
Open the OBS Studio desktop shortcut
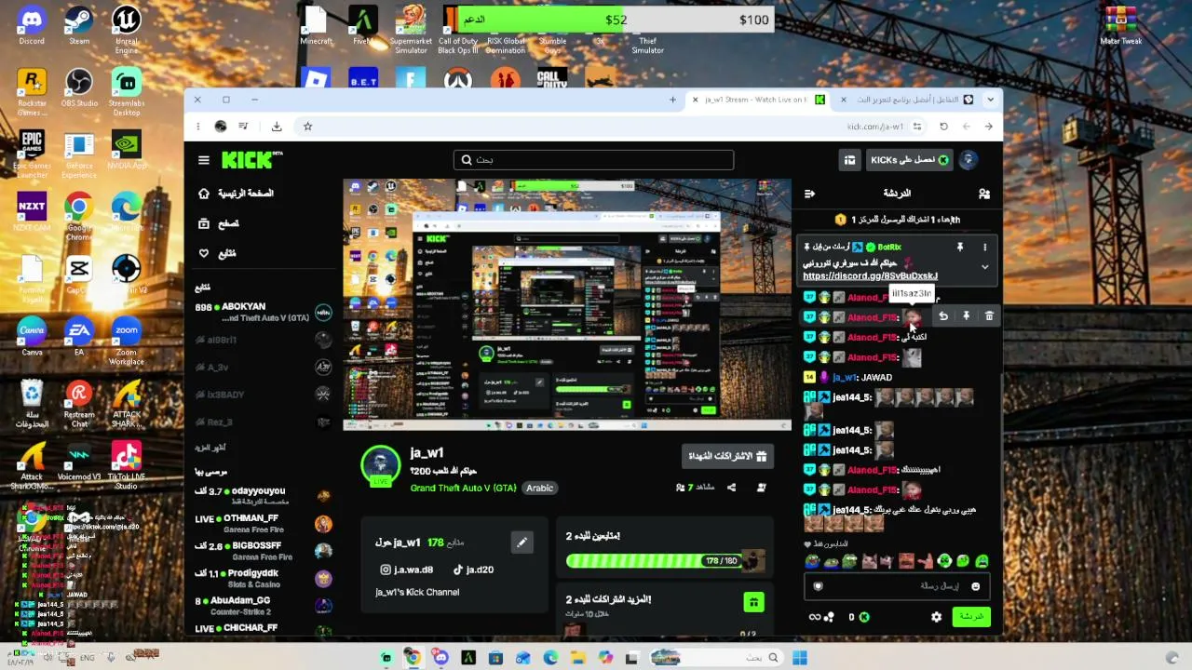(79, 87)
